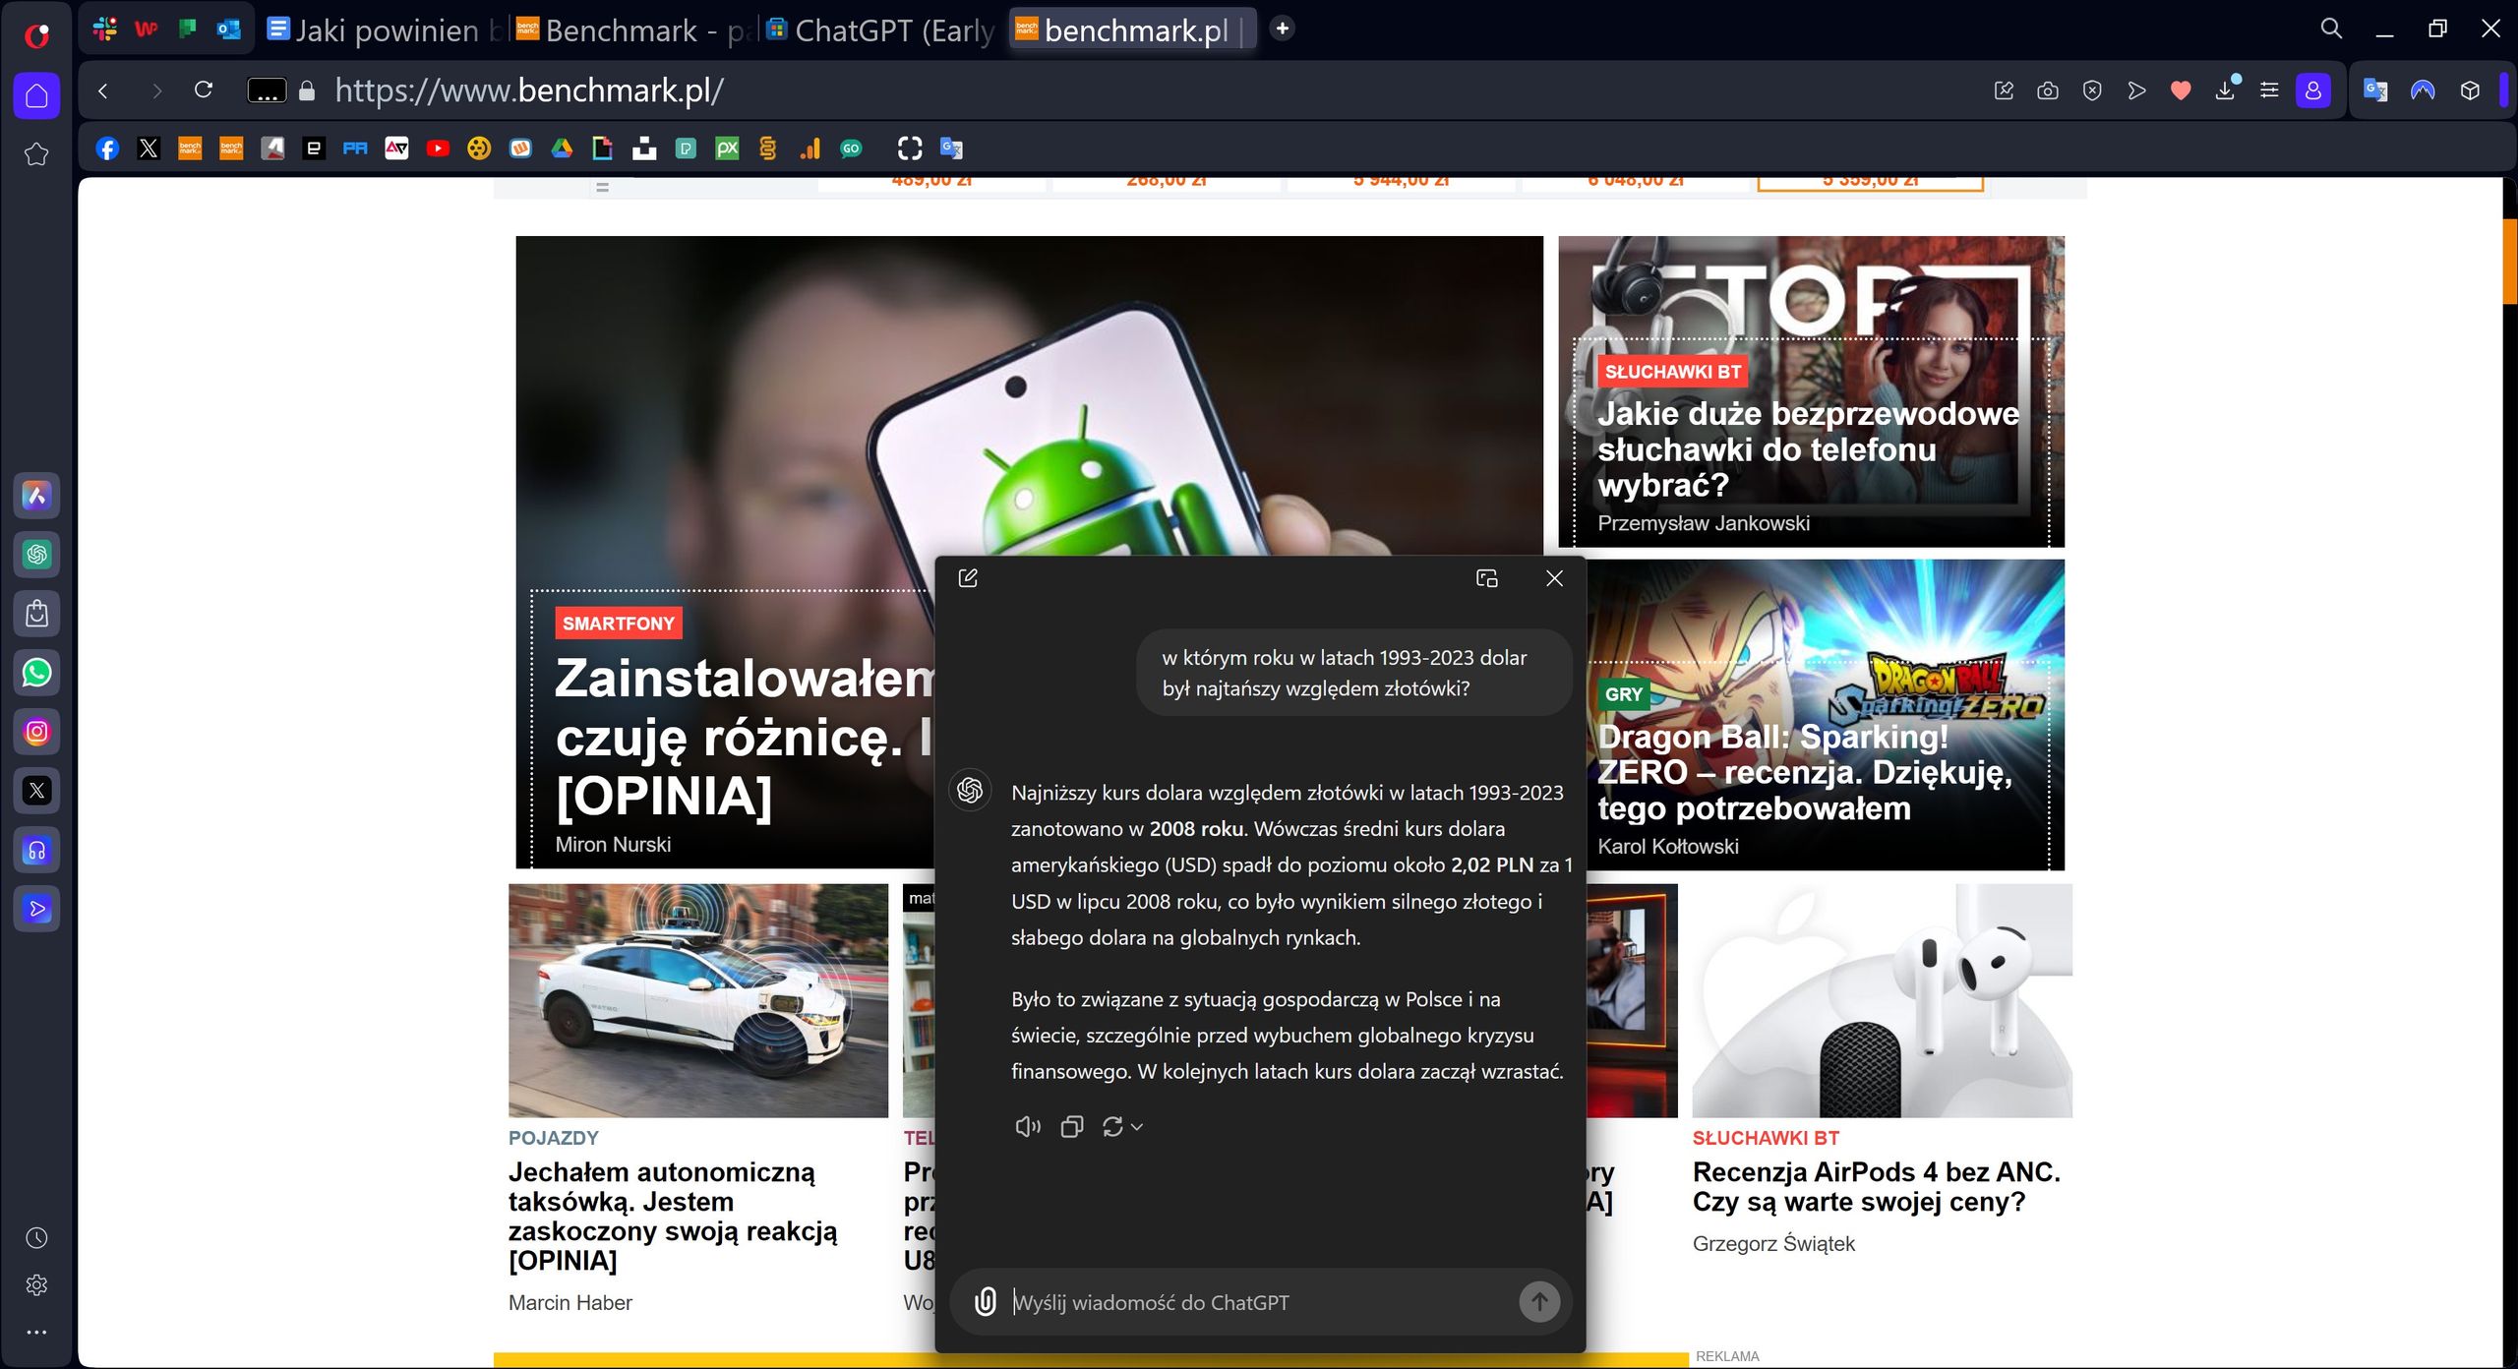2518x1369 pixels.
Task: Click the heart bookmark icon in address bar
Action: 2181,91
